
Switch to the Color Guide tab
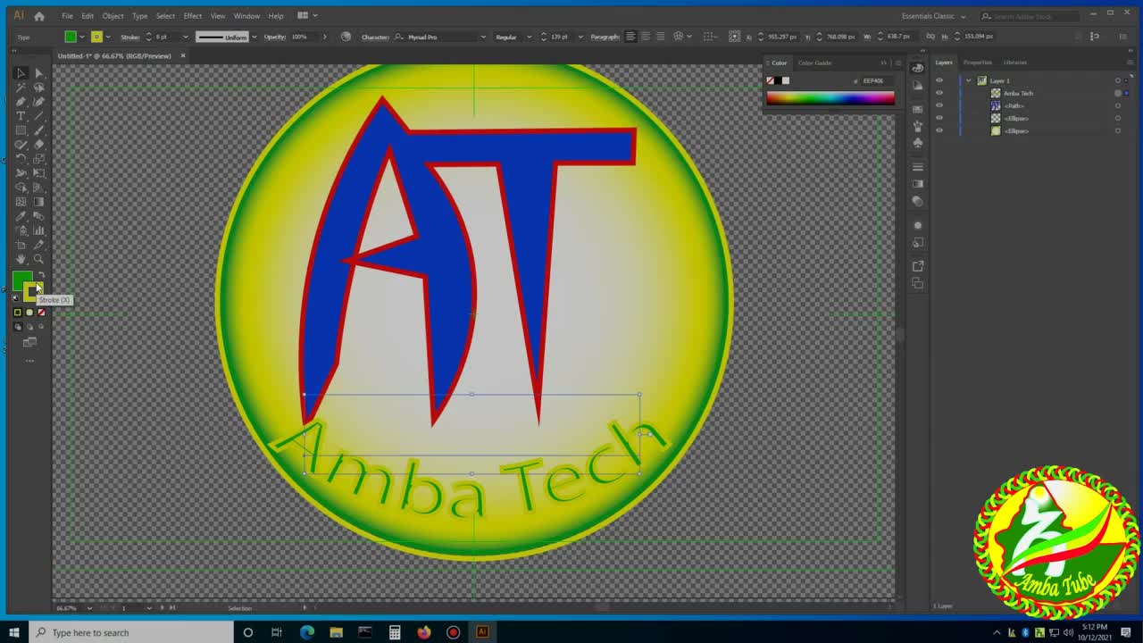pyautogui.click(x=814, y=63)
